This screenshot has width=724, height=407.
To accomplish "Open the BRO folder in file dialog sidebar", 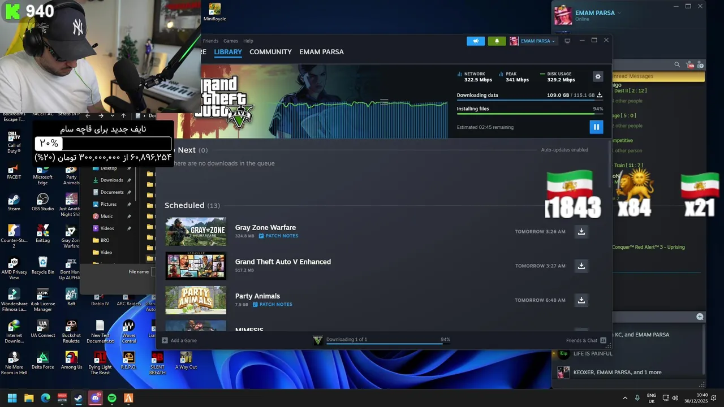I will point(105,240).
